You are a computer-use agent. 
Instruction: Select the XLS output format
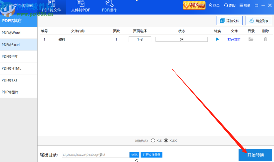tap(153, 141)
